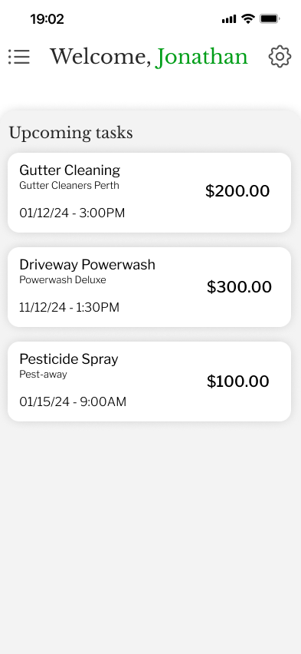Tap the Wi-Fi status icon
This screenshot has width=301, height=654.
(248, 18)
